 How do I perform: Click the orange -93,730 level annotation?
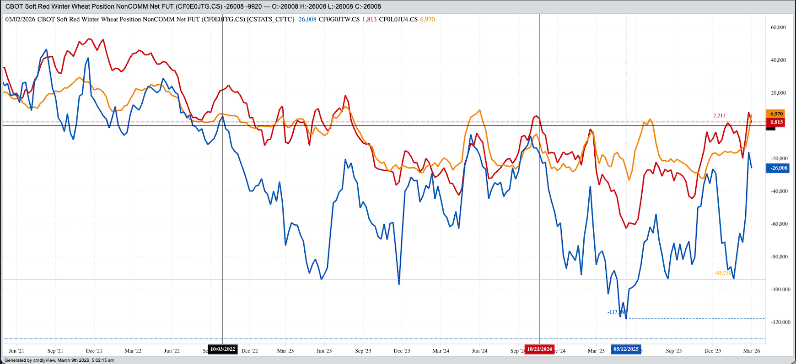[723, 273]
